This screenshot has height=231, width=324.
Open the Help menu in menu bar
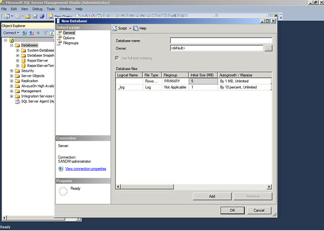[79, 9]
